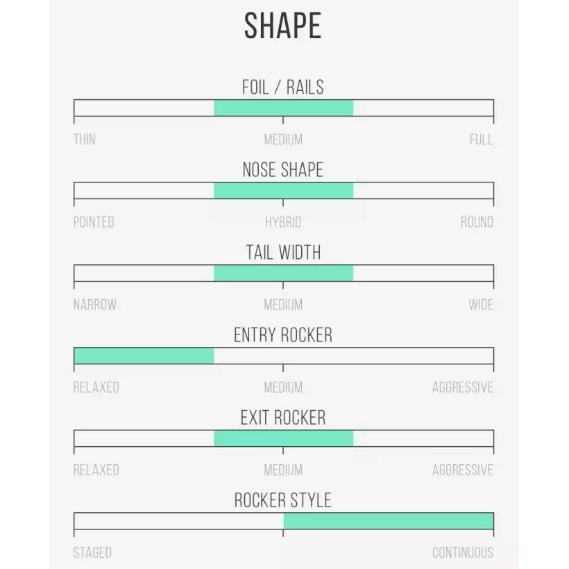Click the green Rocker Style slider fill

[x=388, y=520]
